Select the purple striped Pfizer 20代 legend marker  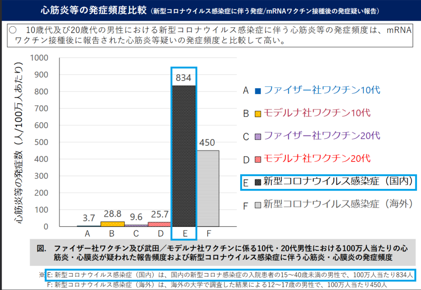(258, 136)
